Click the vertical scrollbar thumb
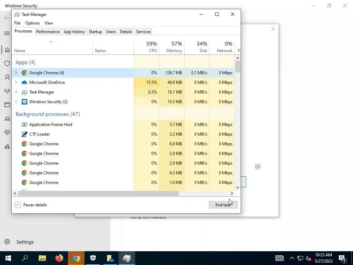 pyautogui.click(x=238, y=67)
